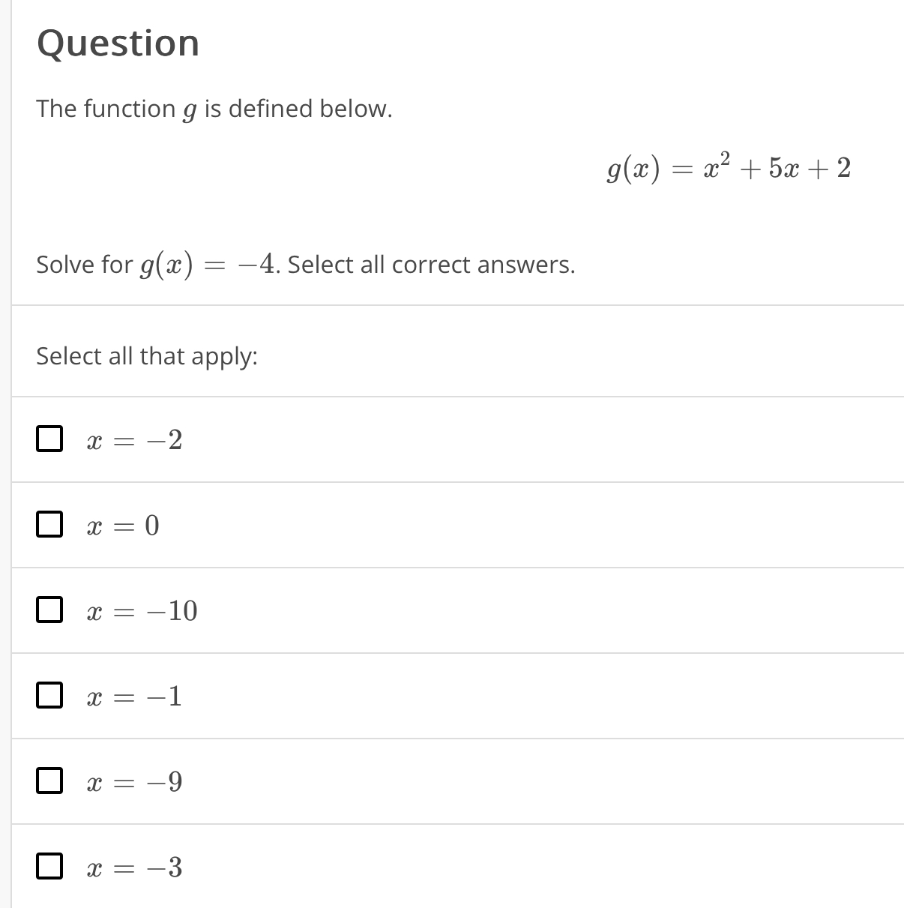The image size is (904, 908).
Task: Enable the x = −1 checkbox
Action: (49, 696)
